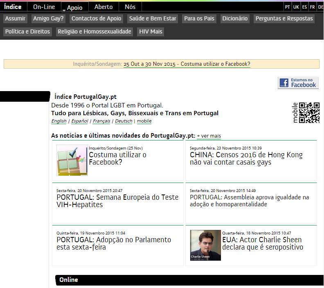Expand the Apoio tab dropdown
Screen dimensions: 324x288
click(x=74, y=7)
